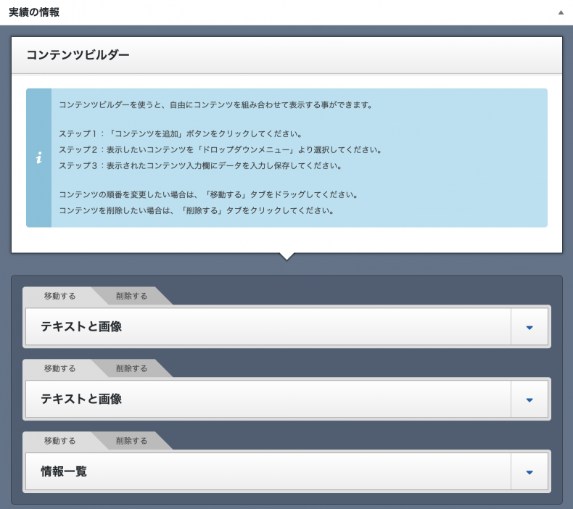Viewport: 573px width, 509px height.
Task: Click 削除する tab on first テキストと画像 block
Action: coord(131,296)
